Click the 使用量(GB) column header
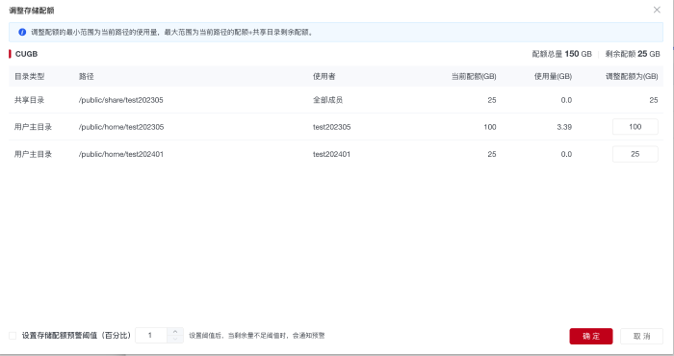Screen dimensions: 674x356 (x=553, y=76)
